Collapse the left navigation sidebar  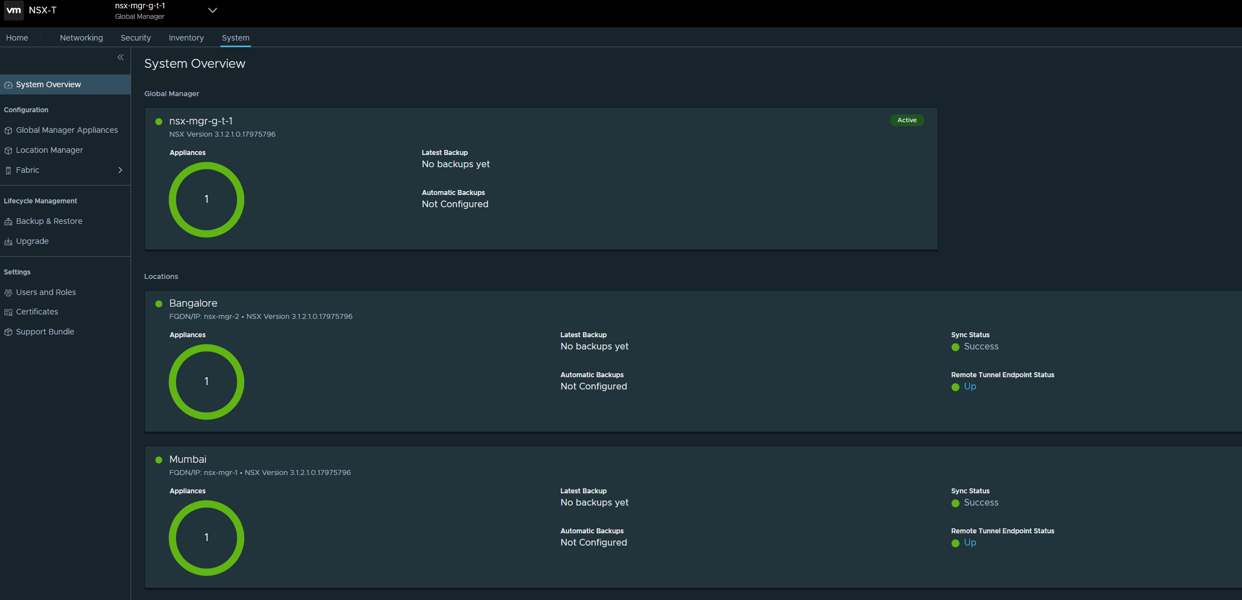coord(120,57)
